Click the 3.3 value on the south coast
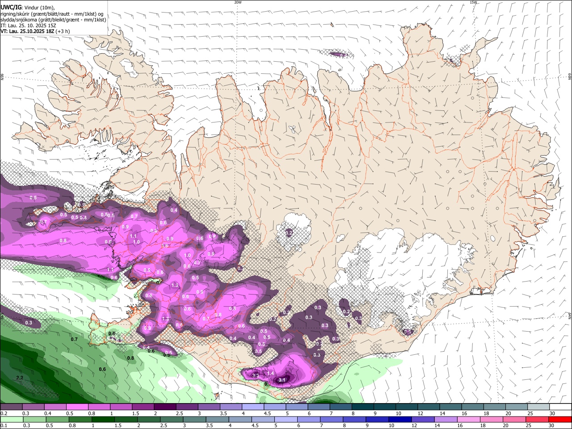The image size is (572, 429). (256, 376)
